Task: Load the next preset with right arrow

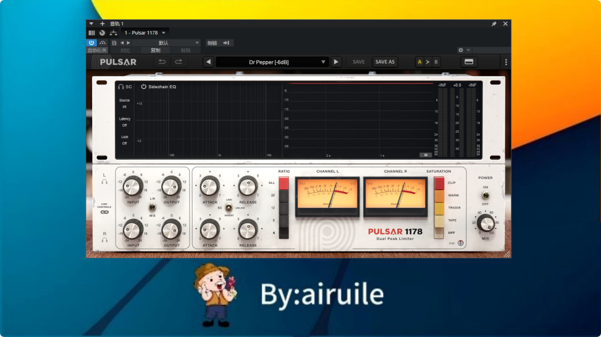Action: pos(336,62)
